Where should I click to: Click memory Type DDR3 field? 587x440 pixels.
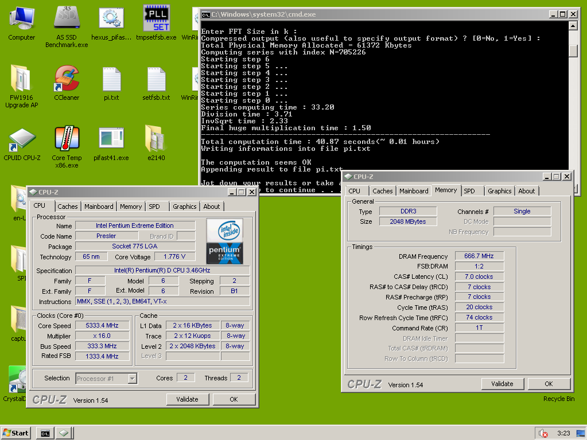pyautogui.click(x=408, y=211)
